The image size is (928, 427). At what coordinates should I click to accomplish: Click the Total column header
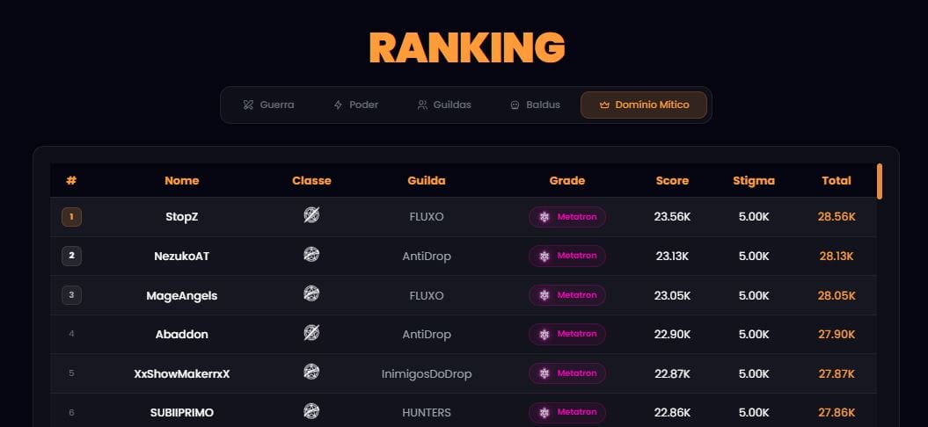(x=837, y=181)
